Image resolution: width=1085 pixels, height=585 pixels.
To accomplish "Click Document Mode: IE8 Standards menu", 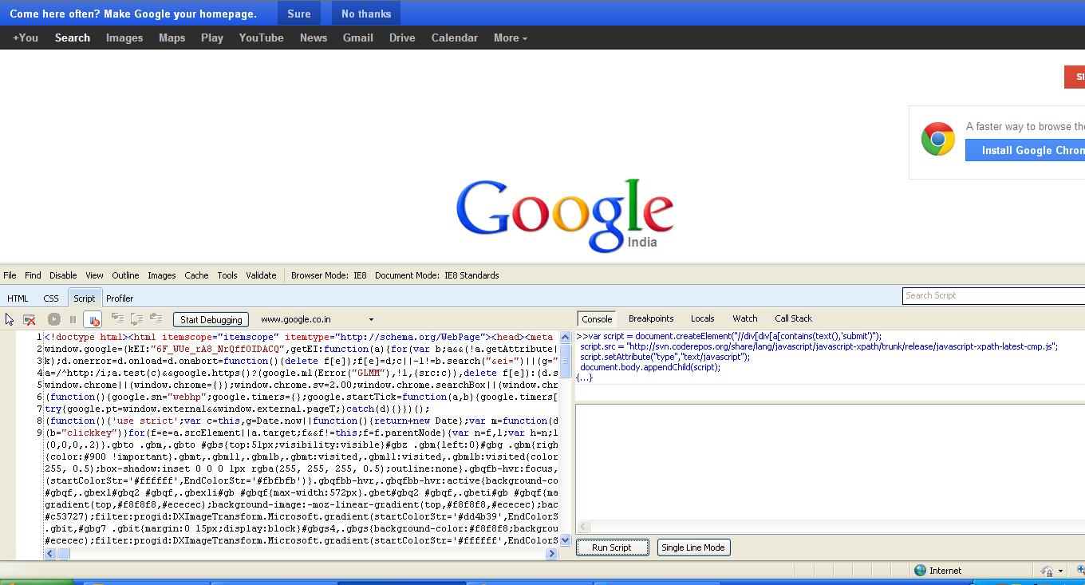I will (437, 275).
